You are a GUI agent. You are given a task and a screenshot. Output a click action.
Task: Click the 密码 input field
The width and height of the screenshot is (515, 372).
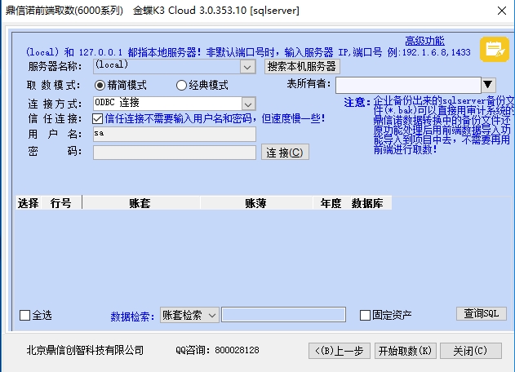[x=175, y=153]
